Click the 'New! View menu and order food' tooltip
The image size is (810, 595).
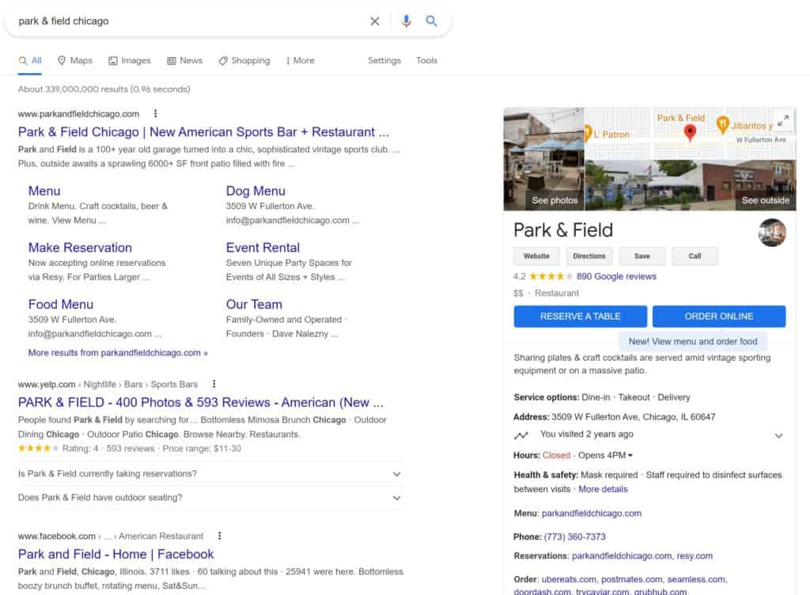[693, 341]
